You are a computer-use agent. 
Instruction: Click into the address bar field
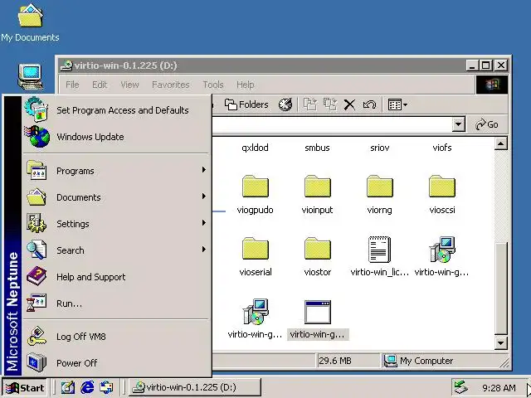point(332,124)
